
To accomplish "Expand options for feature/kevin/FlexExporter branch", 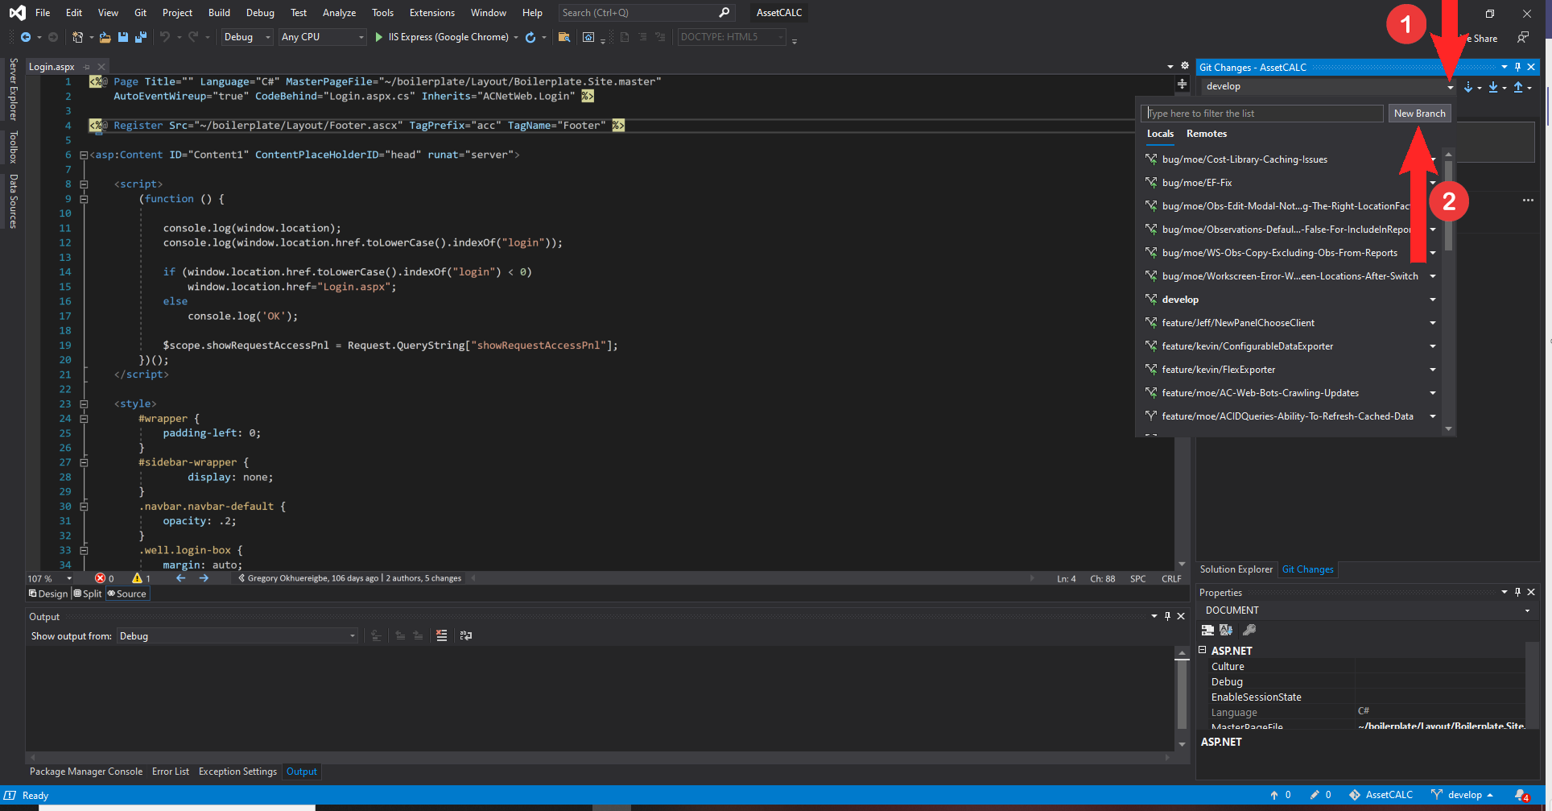I will (x=1433, y=370).
